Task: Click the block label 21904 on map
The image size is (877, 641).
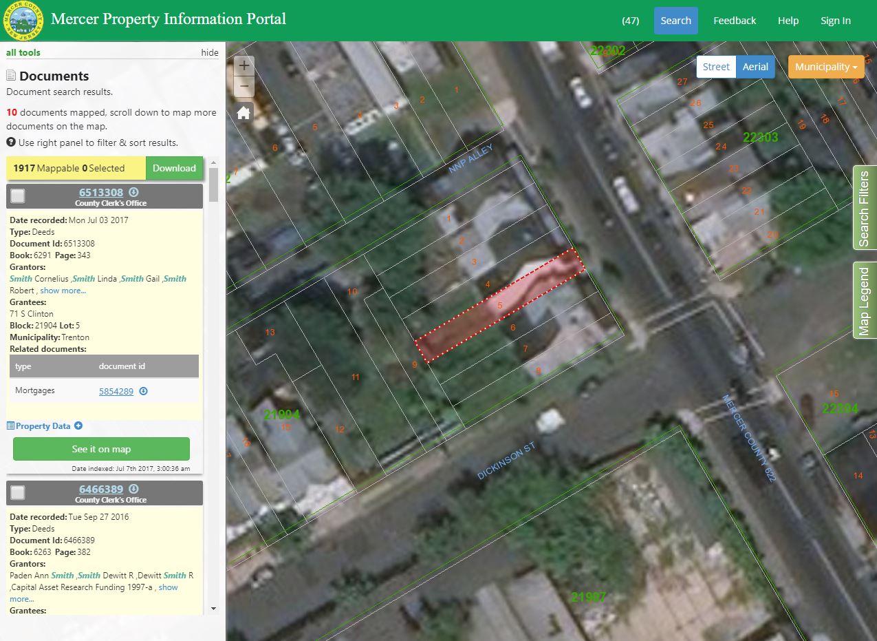Action: tap(282, 414)
